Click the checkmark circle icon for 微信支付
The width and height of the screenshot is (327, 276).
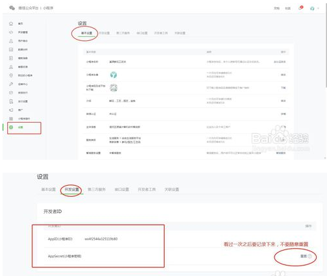click(11, 93)
